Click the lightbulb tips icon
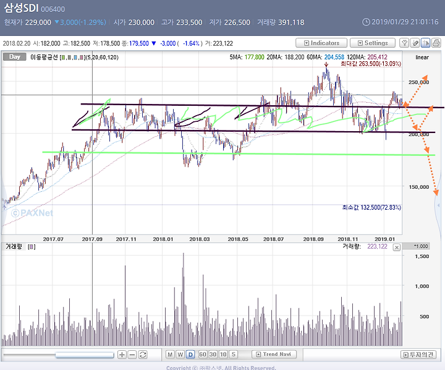 point(404,43)
